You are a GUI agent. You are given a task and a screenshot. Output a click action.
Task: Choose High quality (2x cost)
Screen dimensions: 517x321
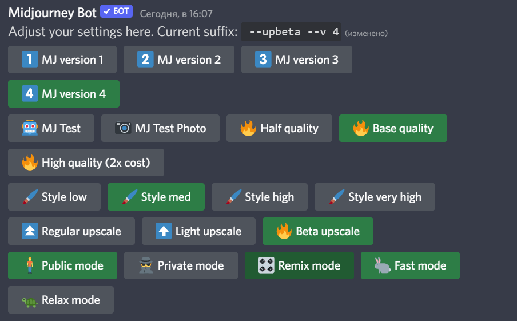click(86, 163)
